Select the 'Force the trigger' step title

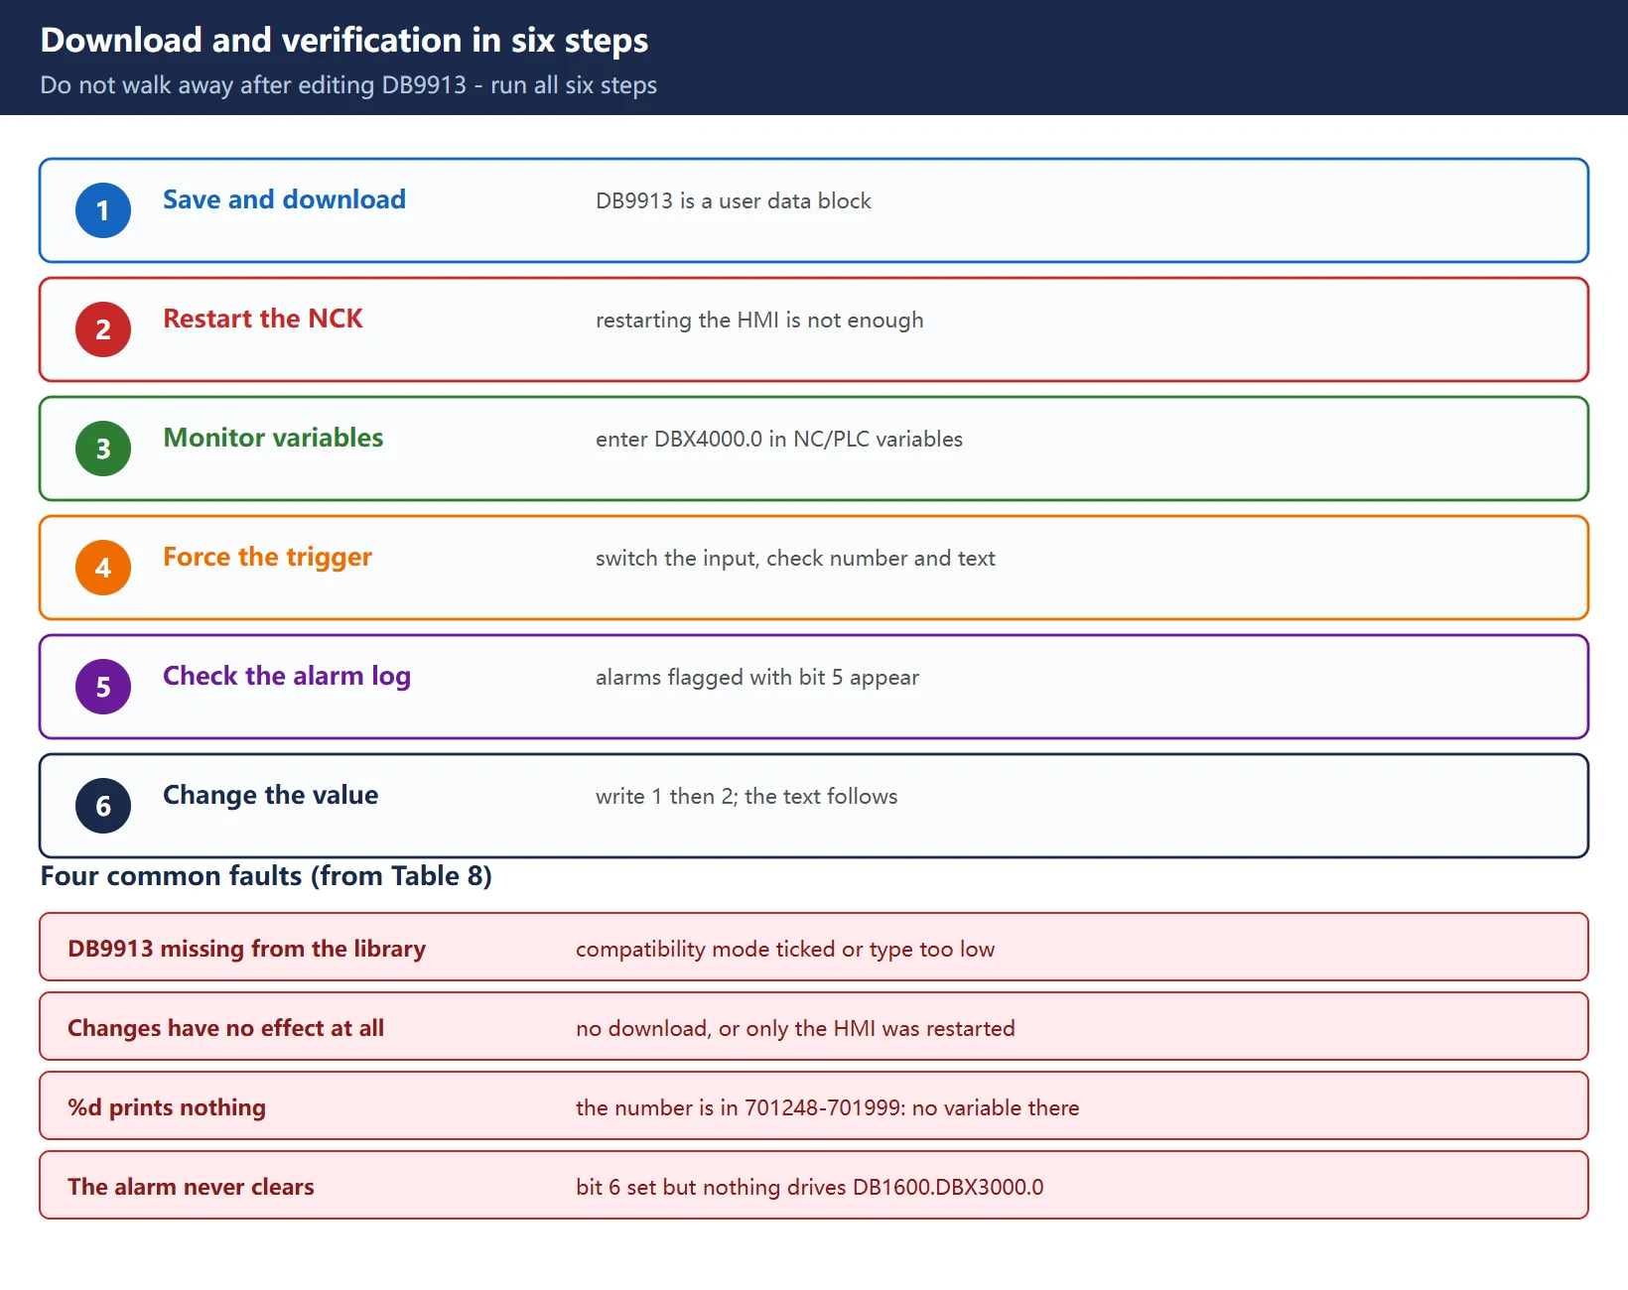click(x=267, y=557)
